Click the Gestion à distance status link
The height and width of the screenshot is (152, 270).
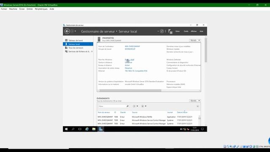128,62
